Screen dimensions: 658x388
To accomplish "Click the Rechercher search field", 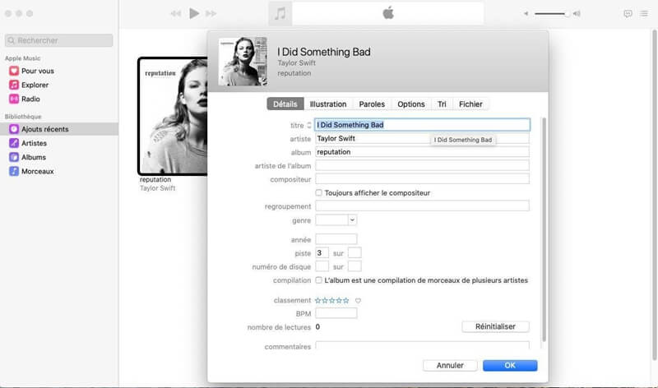I will coord(58,40).
